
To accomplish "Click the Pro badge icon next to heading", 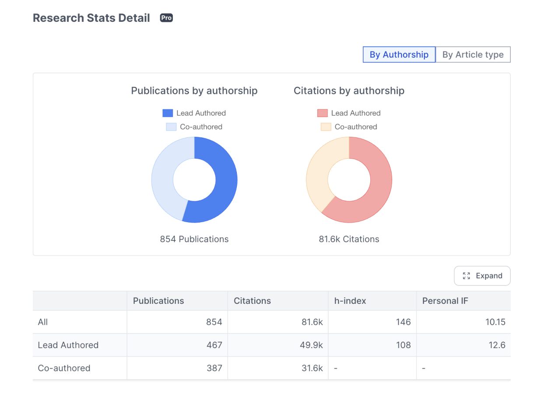I will click(x=166, y=18).
